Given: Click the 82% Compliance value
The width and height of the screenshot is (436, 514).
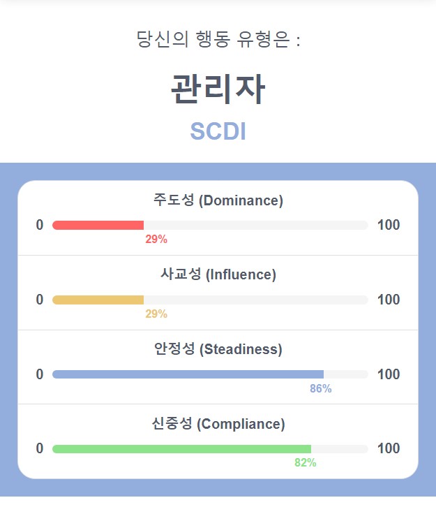Looking at the screenshot, I should click(306, 462).
